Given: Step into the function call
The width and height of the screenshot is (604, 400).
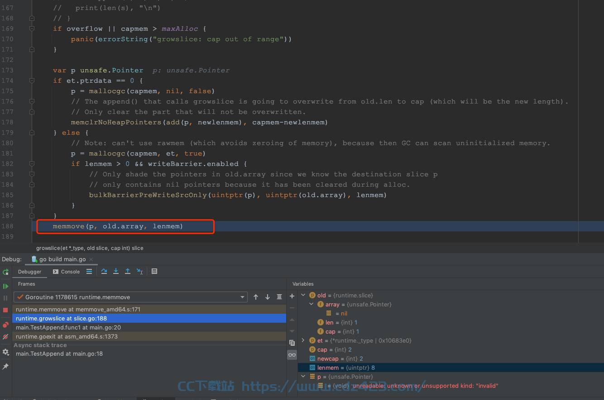Looking at the screenshot, I should click(x=116, y=271).
